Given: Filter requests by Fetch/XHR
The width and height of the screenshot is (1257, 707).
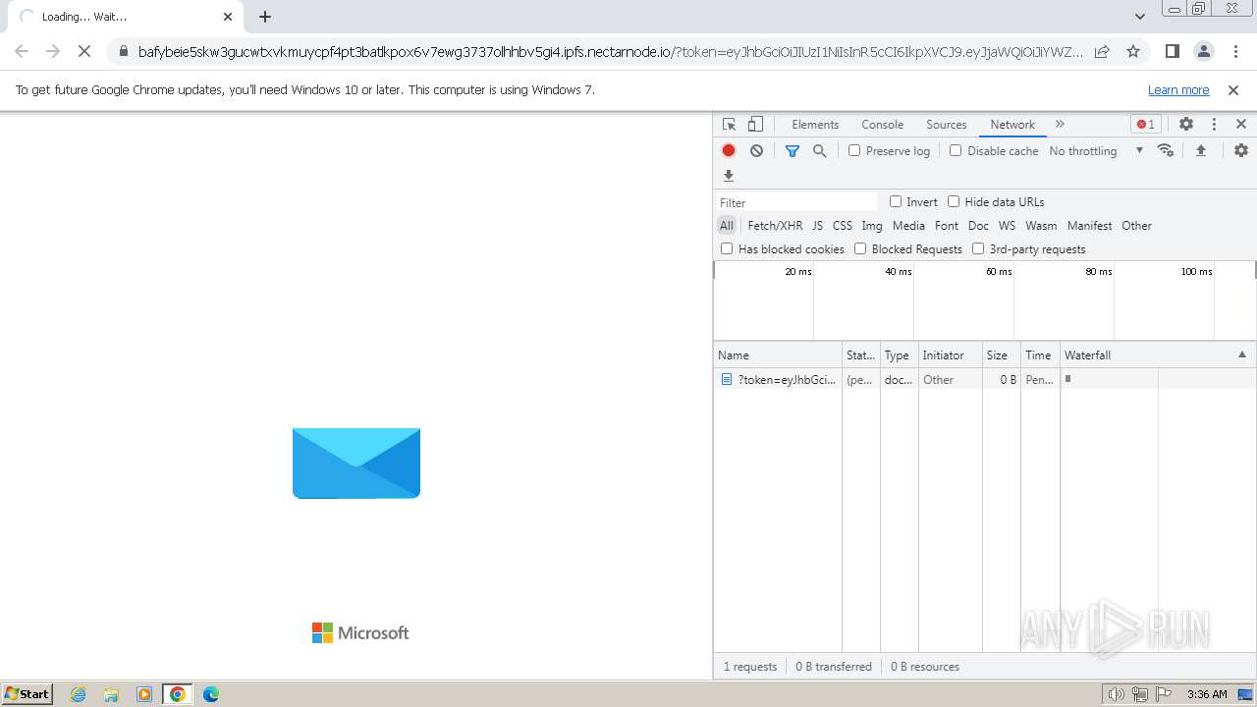Looking at the screenshot, I should [775, 226].
